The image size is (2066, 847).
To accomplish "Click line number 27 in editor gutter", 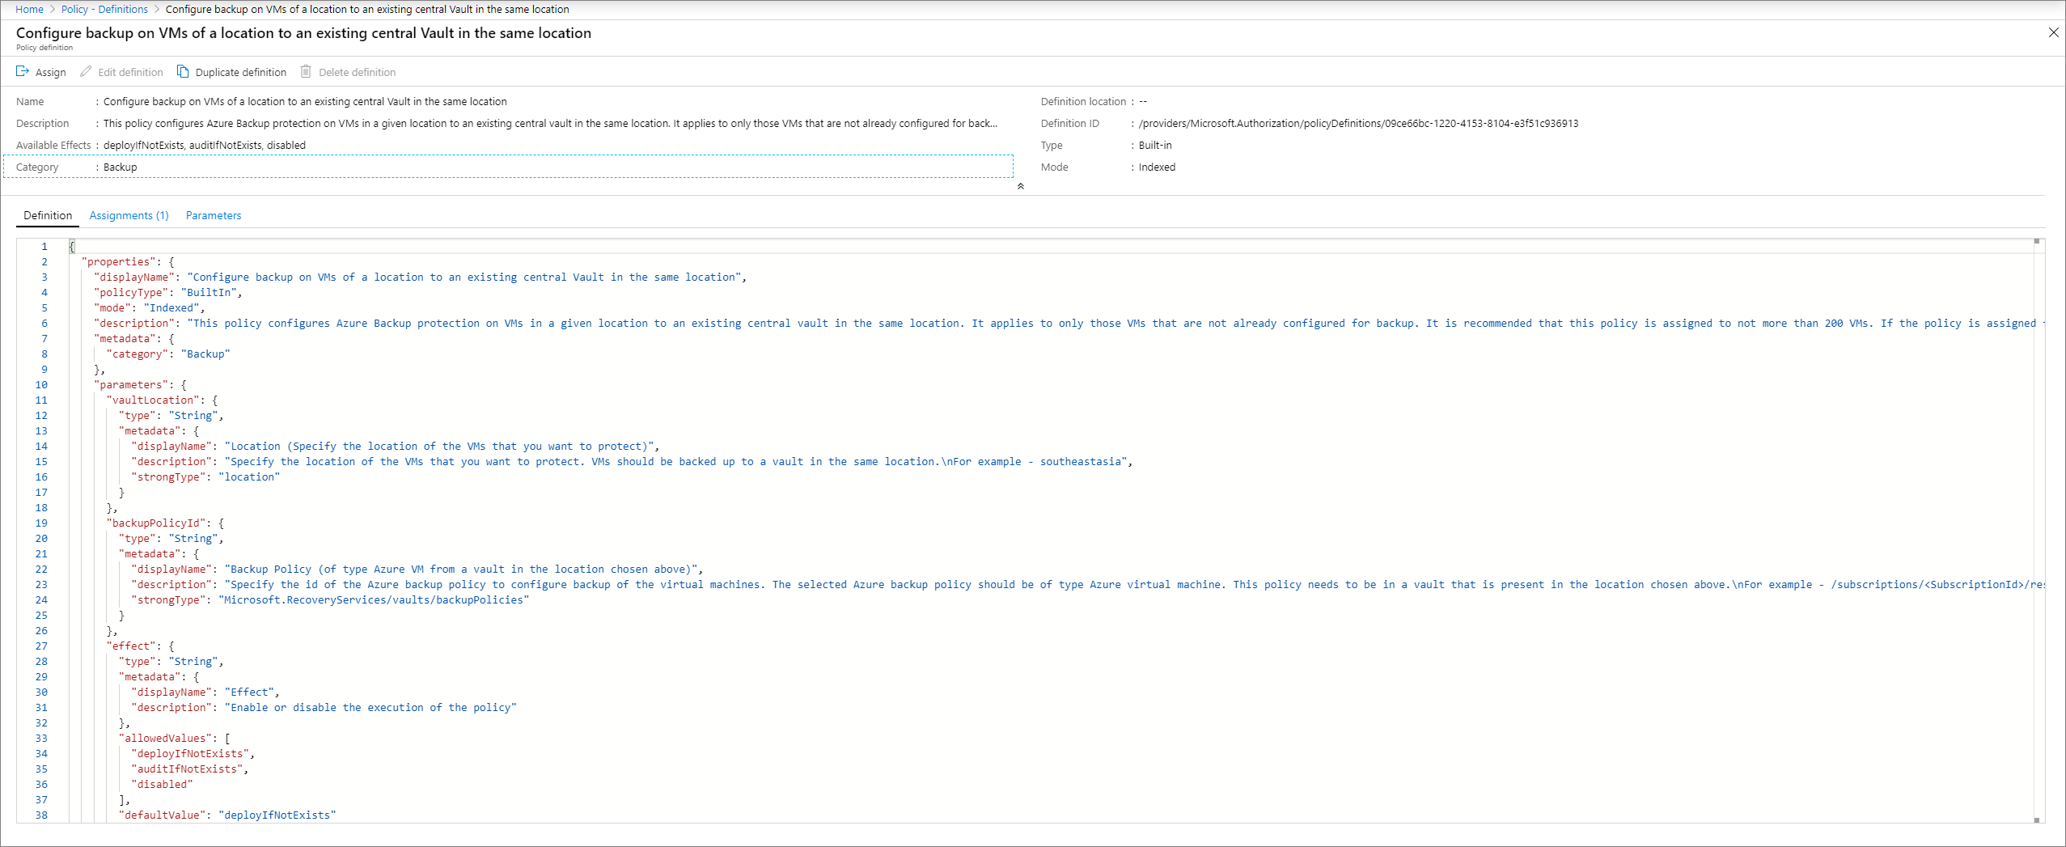I will [41, 646].
